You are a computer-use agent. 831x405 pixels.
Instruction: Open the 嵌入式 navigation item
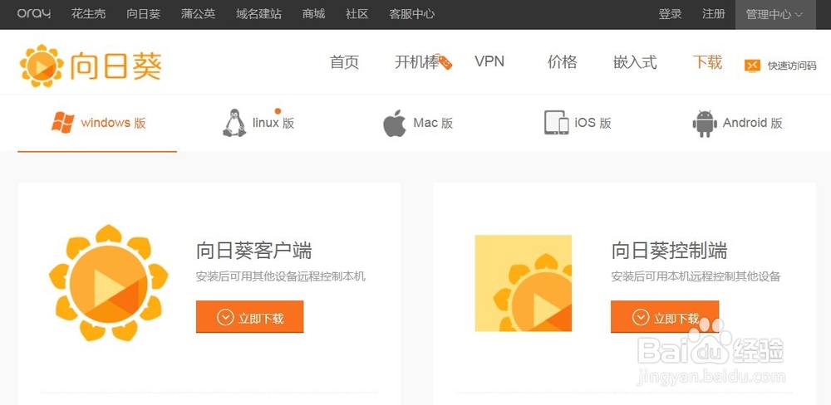(x=635, y=62)
